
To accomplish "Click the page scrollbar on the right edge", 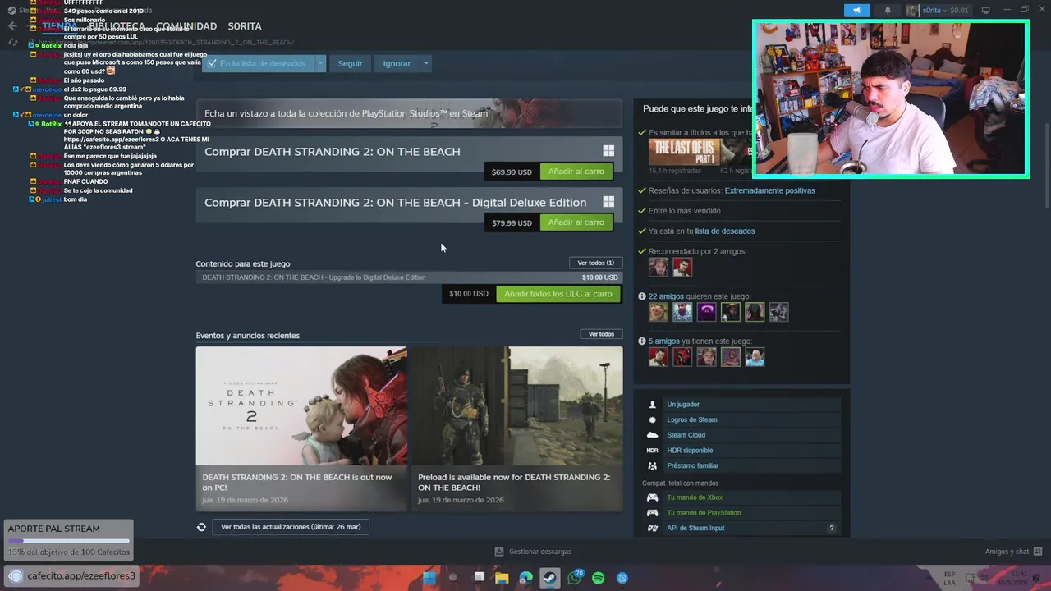I will [1046, 164].
